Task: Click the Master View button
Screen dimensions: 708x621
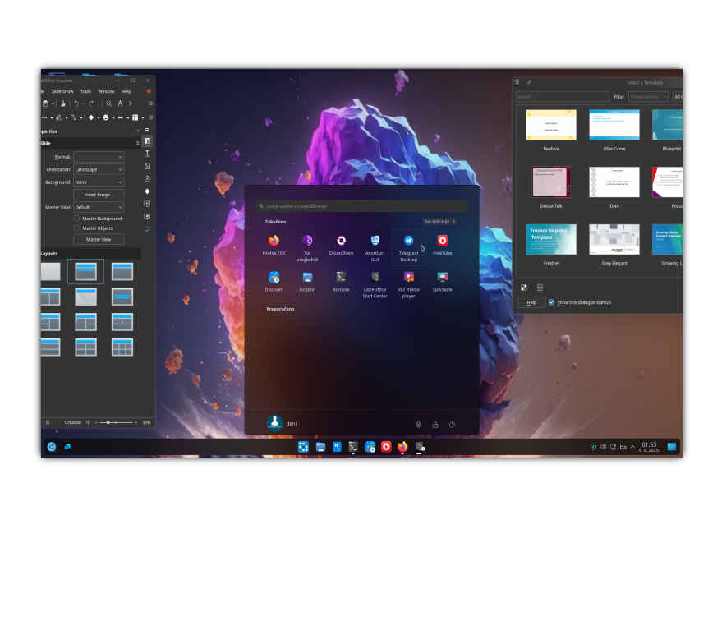Action: (99, 239)
